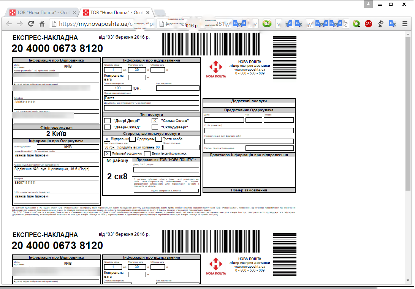415x289 pixels.
Task: Click the red ABP Adblock Plus icon
Action: (x=368, y=24)
